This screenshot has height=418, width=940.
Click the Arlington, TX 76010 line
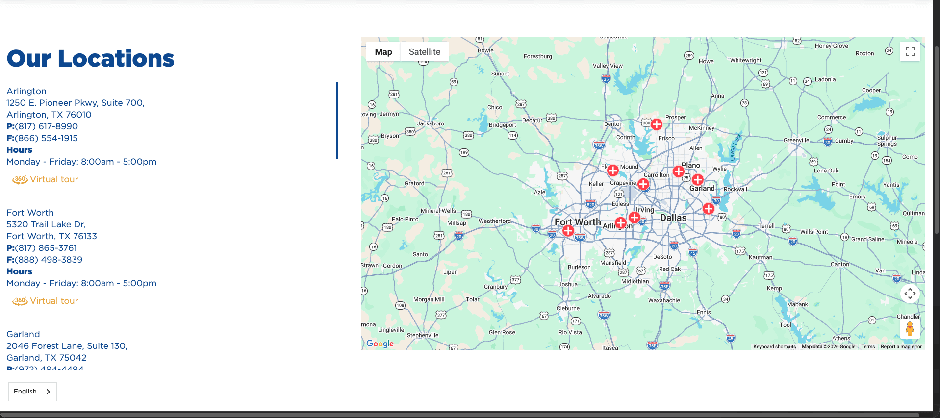tap(49, 115)
